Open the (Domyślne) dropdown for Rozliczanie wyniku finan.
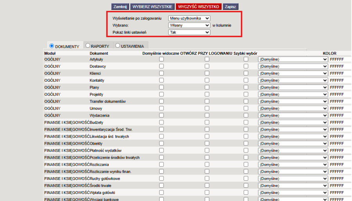 (293, 172)
